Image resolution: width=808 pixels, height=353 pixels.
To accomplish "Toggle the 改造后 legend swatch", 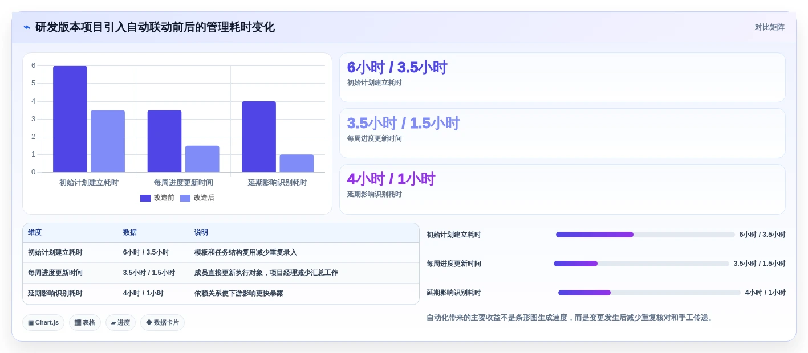I will 185,198.
